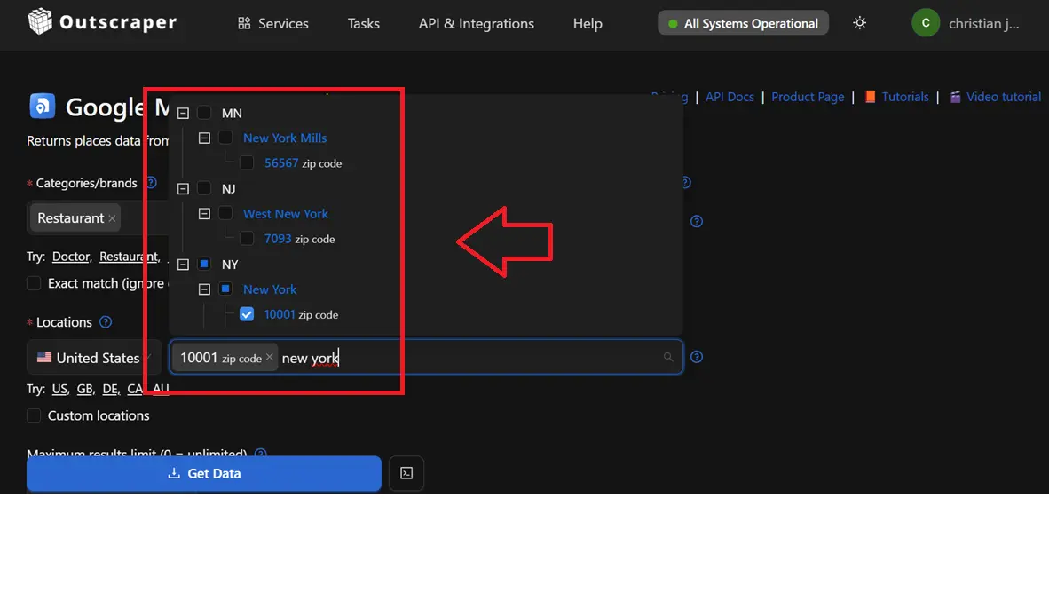Uncheck the 10001 zip code checkbox
The width and height of the screenshot is (1049, 593).
point(247,314)
